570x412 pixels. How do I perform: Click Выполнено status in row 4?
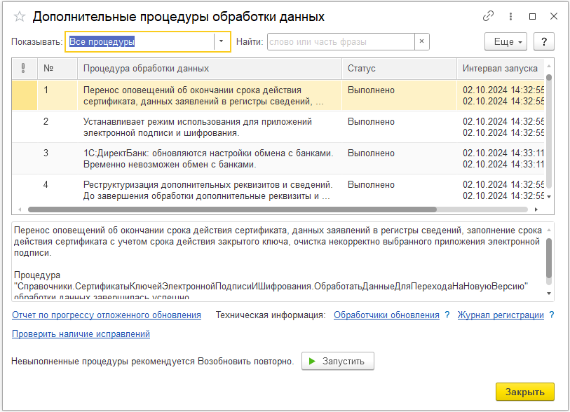[x=371, y=185]
